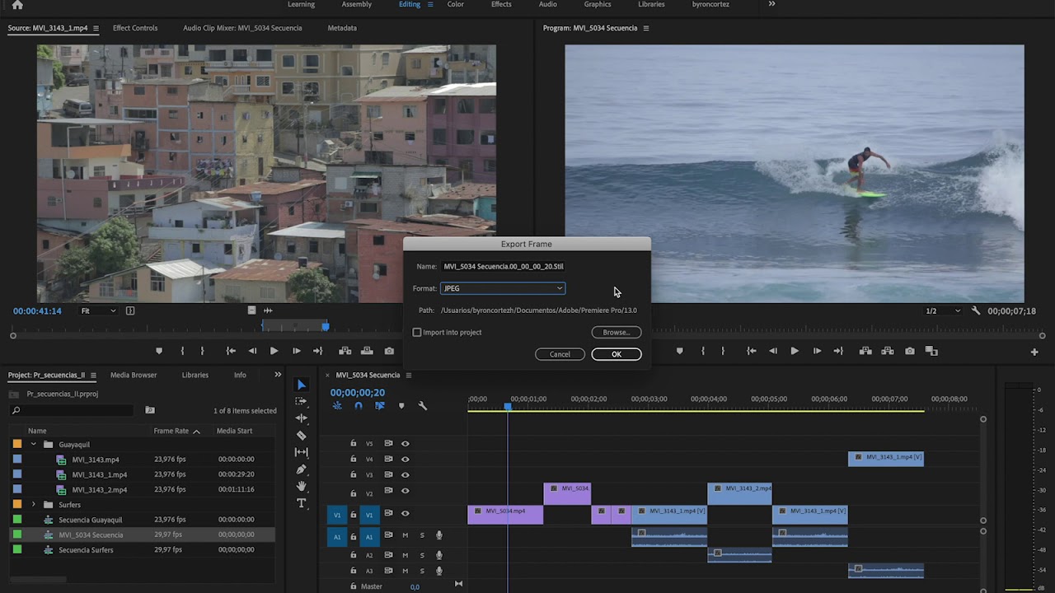This screenshot has height=593, width=1055.
Task: Open the Format JPEG dropdown
Action: (x=503, y=288)
